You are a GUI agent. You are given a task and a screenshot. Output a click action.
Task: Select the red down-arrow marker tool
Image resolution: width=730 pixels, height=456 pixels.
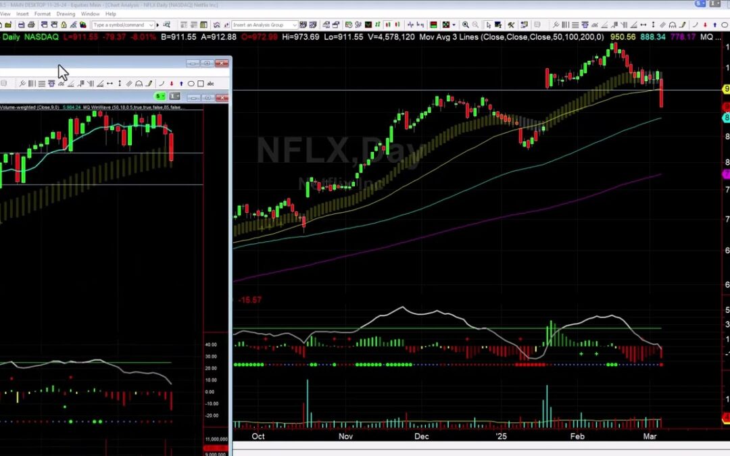171,83
